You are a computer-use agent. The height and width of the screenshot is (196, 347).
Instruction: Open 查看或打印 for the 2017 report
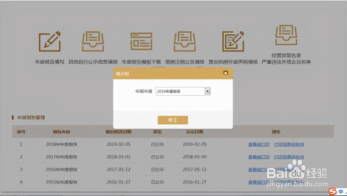[x=259, y=157]
